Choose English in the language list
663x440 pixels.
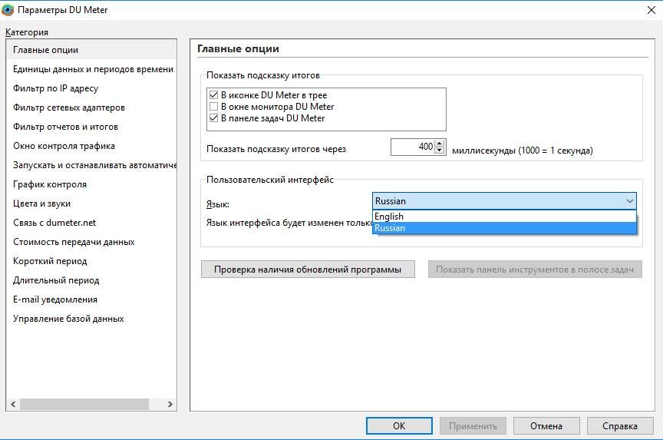pyautogui.click(x=504, y=217)
